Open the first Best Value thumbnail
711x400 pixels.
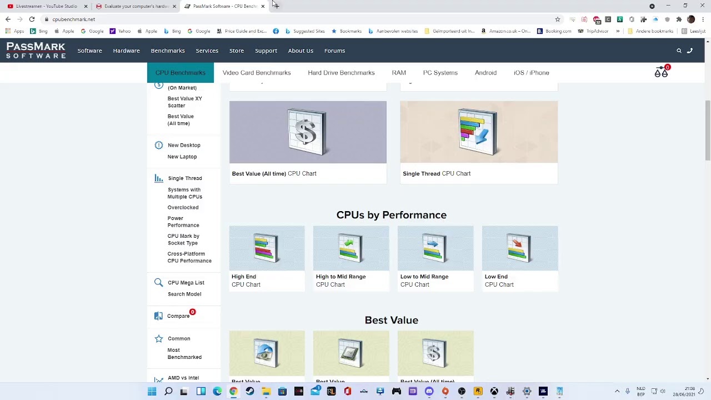[x=267, y=353]
